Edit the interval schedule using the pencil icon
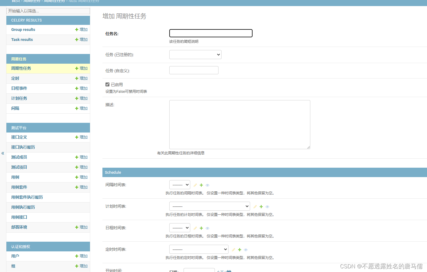This screenshot has width=427, height=272. coord(195,185)
